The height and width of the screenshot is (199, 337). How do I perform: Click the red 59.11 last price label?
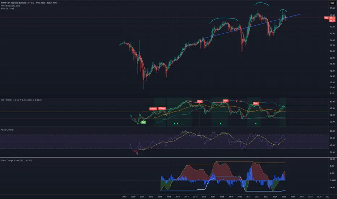pos(332,18)
